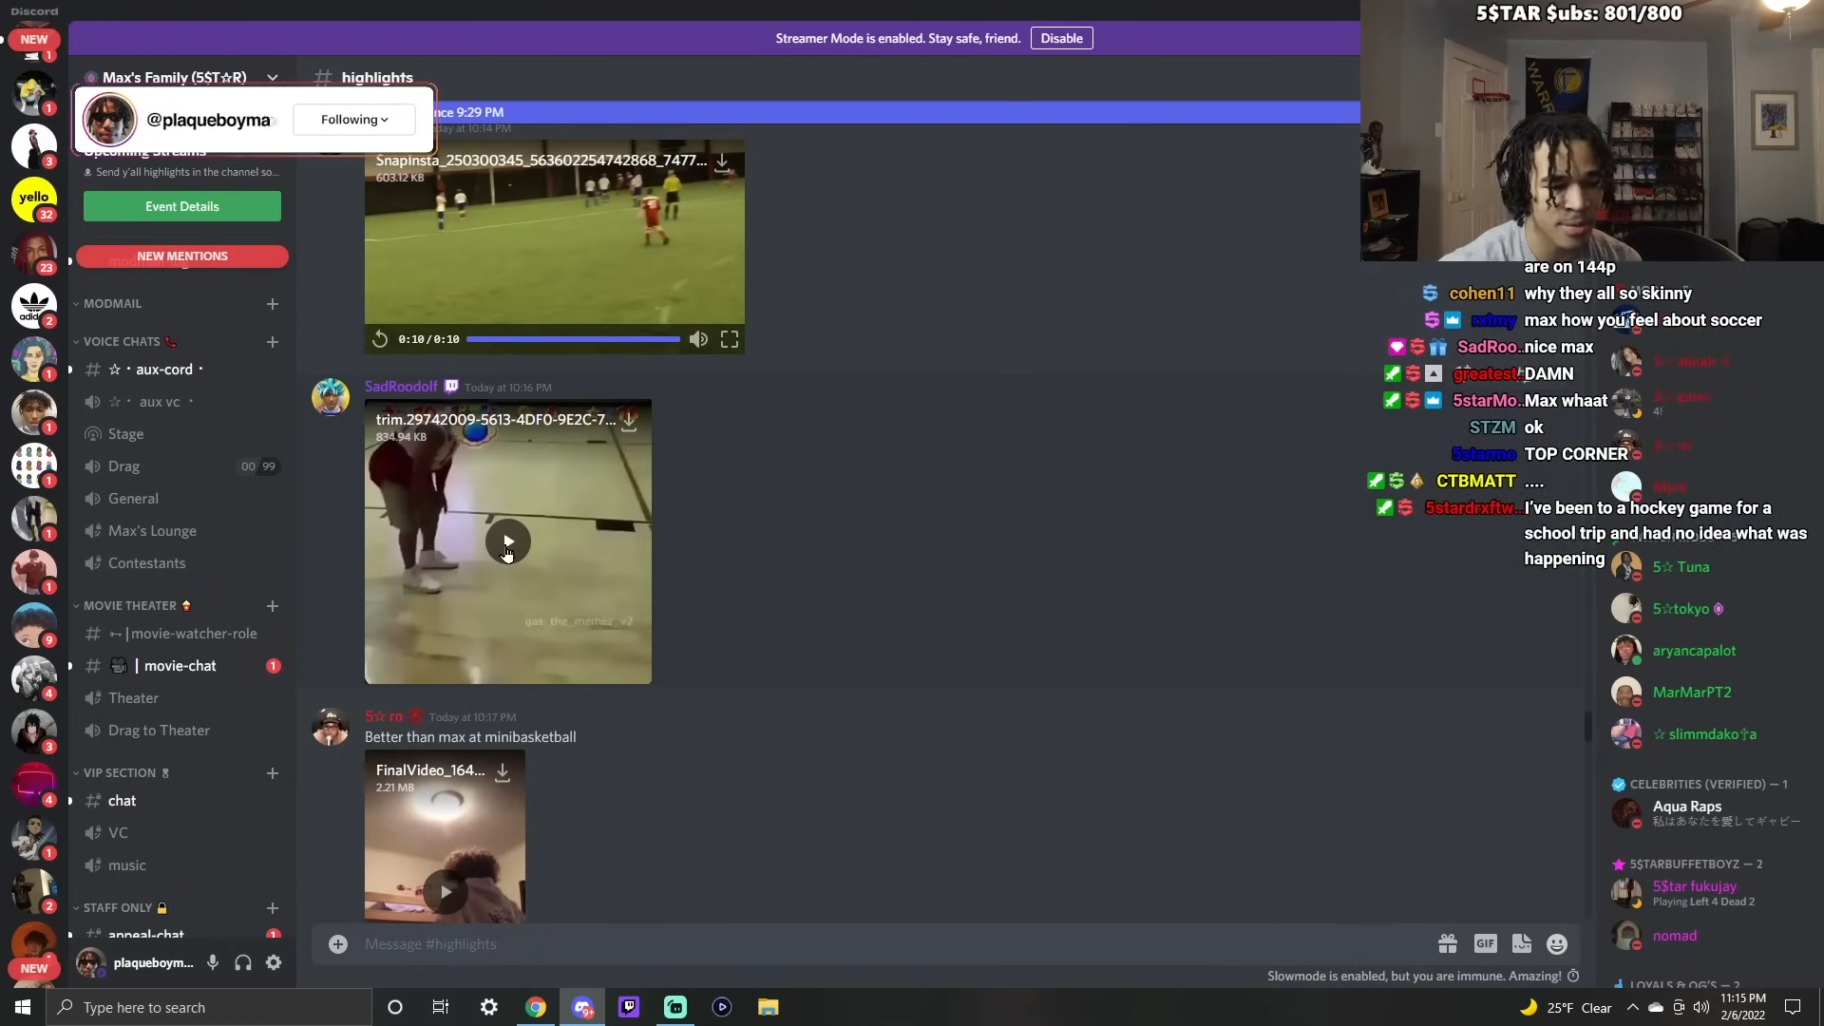Image resolution: width=1824 pixels, height=1026 pixels.
Task: Open the soccer video in fullscreen
Action: [730, 339]
